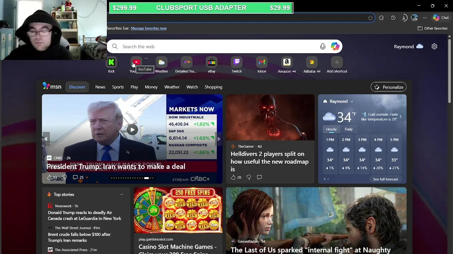This screenshot has height=254, width=453.
Task: Open Other favorites folder
Action: click(432, 28)
